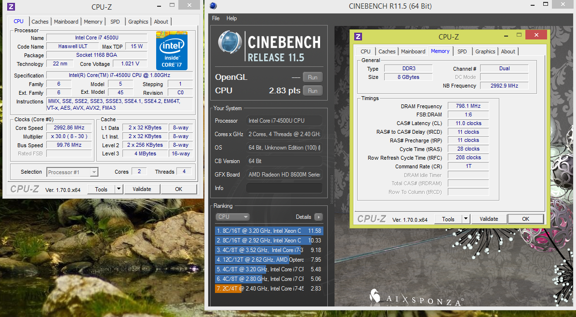Click the Code Name value Haswell ULT
This screenshot has width=576, height=317.
tap(73, 47)
